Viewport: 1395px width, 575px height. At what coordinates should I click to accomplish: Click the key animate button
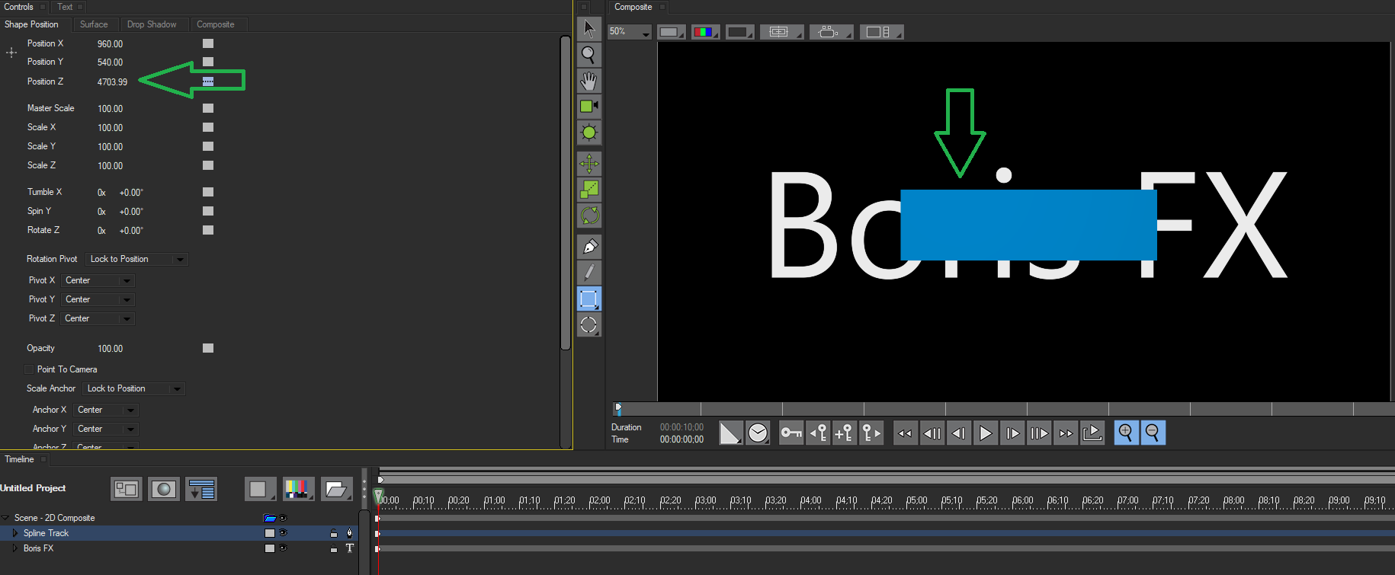[x=791, y=433]
